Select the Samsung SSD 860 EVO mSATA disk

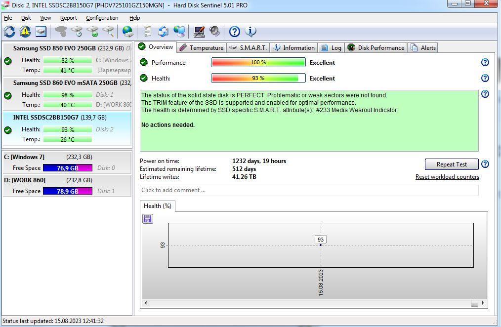tap(67, 94)
